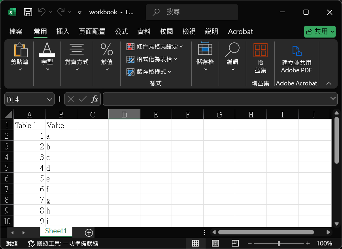Collapse the ribbon with the chevron

click(x=329, y=83)
